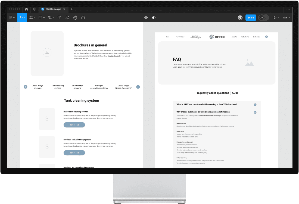Open the Figma main menu icon
Viewport: 299px width, 204px height.
(x=11, y=18)
